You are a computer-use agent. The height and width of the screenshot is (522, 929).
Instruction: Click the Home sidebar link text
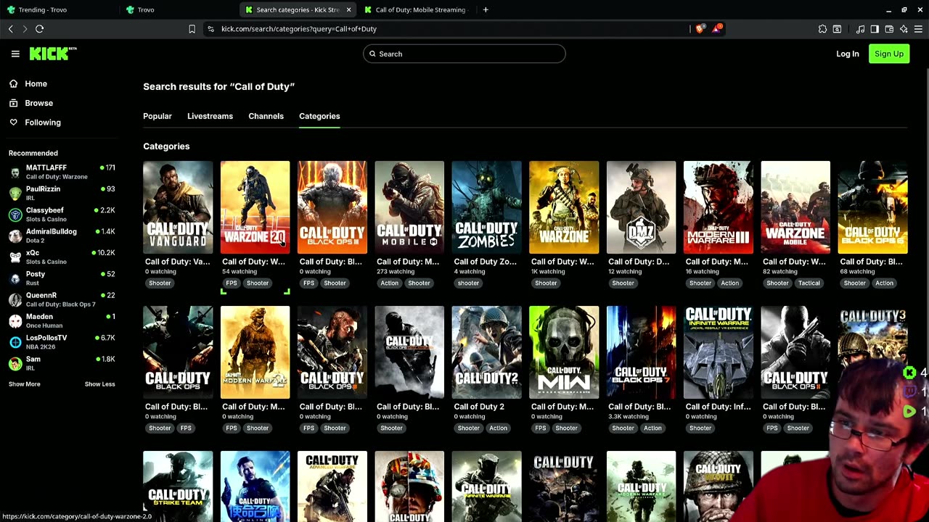click(x=36, y=83)
